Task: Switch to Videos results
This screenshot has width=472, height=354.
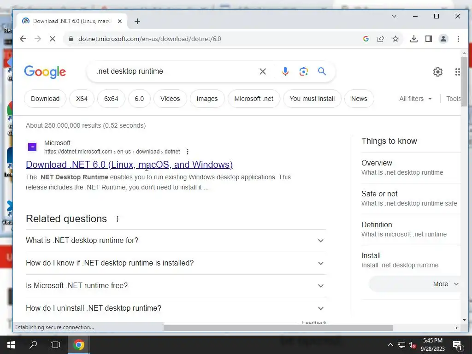Action: [170, 99]
